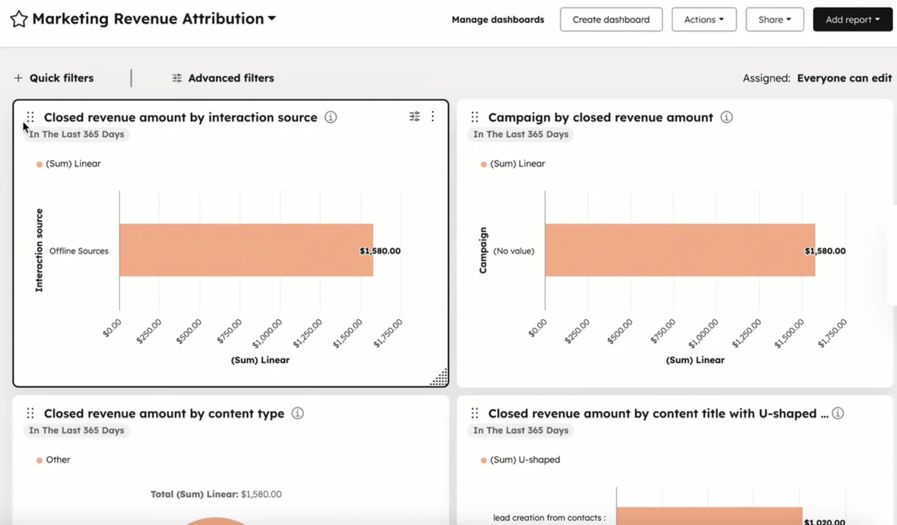The height and width of the screenshot is (525, 897).
Task: Click the (No value) campaign bar
Action: tap(680, 250)
